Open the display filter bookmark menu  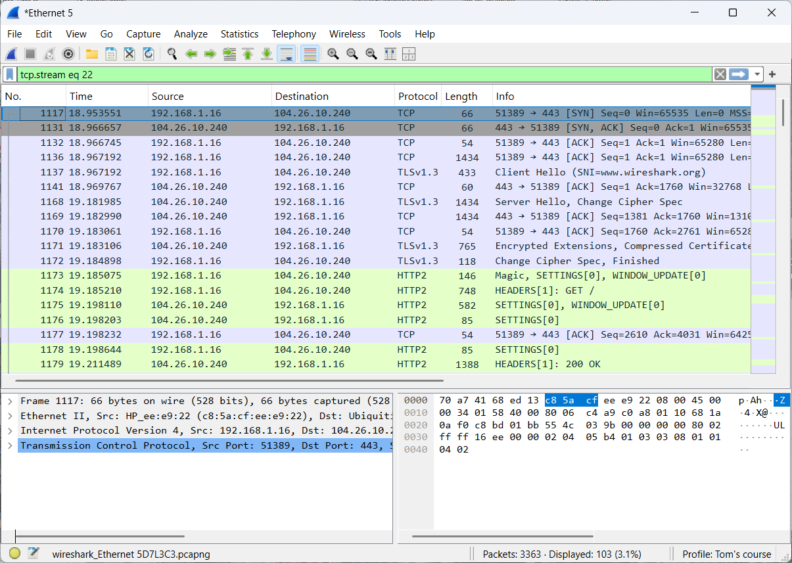[10, 74]
